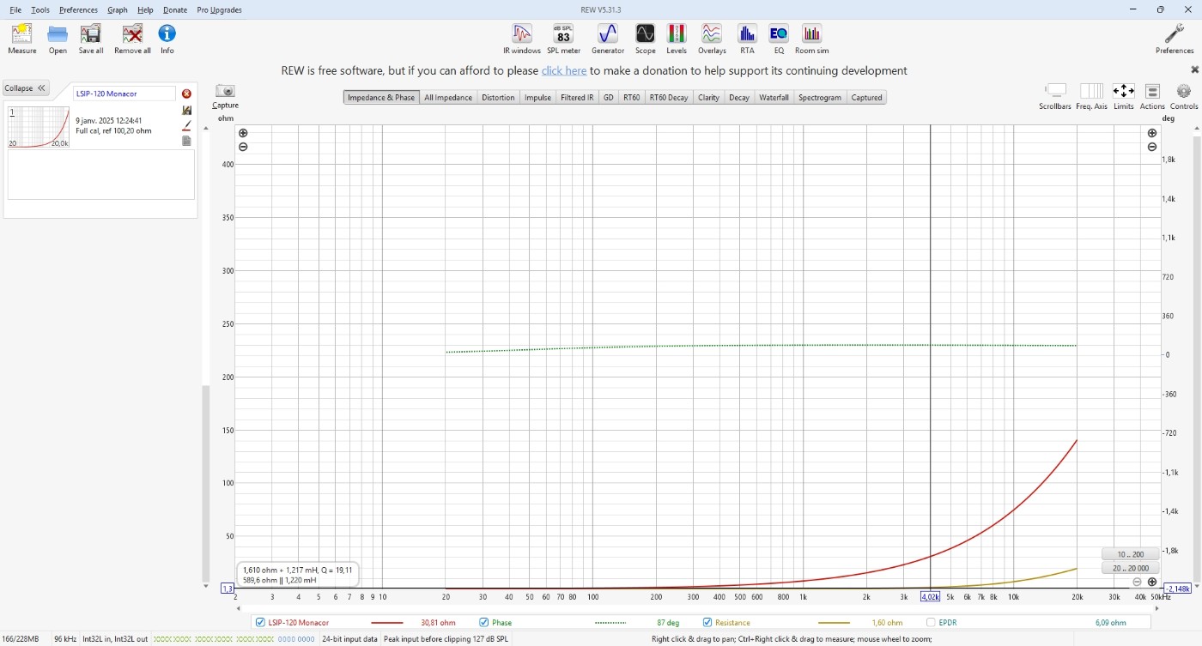Click the Capture camera icon
Viewport: 1202px width, 646px height.
point(225,92)
